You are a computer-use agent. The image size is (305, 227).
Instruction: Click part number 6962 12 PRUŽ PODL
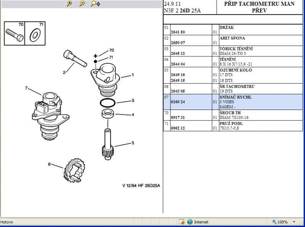[178, 128]
